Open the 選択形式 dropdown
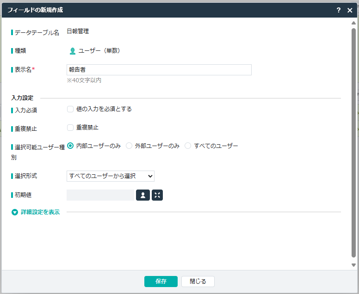The height and width of the screenshot is (294, 359). coord(111,176)
